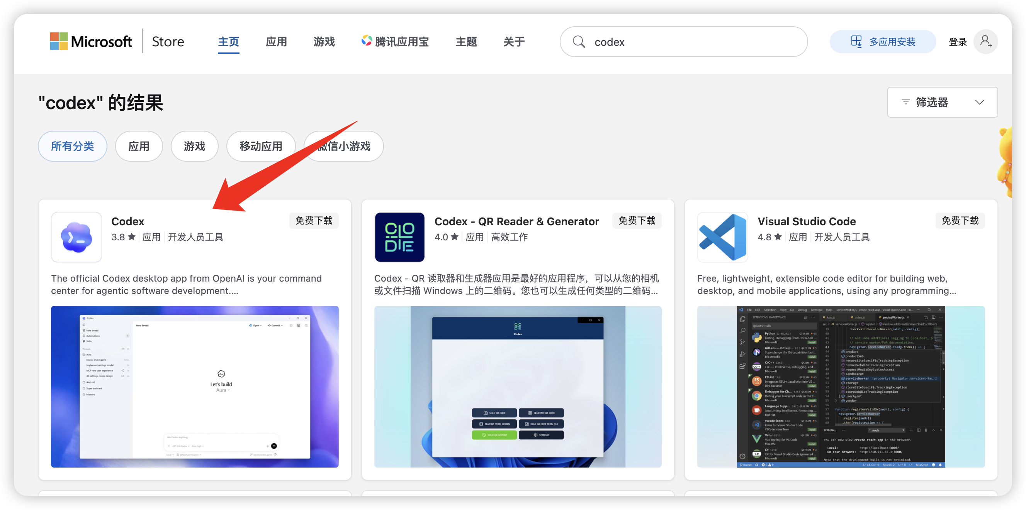Click the Microsoft logo
This screenshot has width=1026, height=510.
pos(91,41)
